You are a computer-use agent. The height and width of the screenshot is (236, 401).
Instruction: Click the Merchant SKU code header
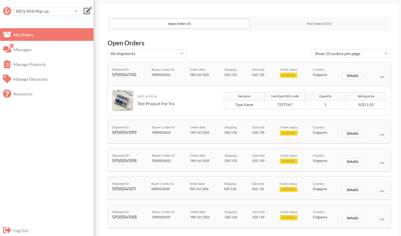(285, 96)
